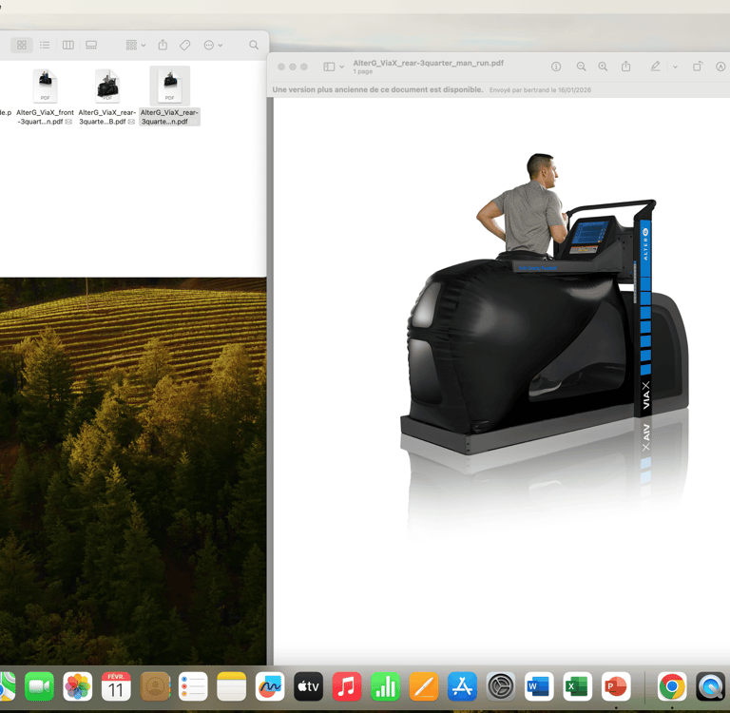
Task: Zoom in in Preview
Action: click(x=603, y=67)
